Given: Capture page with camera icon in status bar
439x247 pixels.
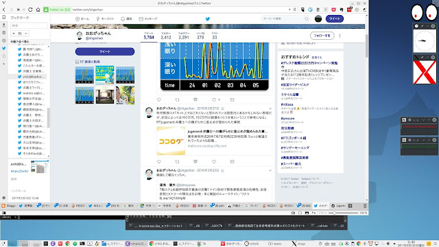Looking at the screenshot, I should (x=293, y=213).
